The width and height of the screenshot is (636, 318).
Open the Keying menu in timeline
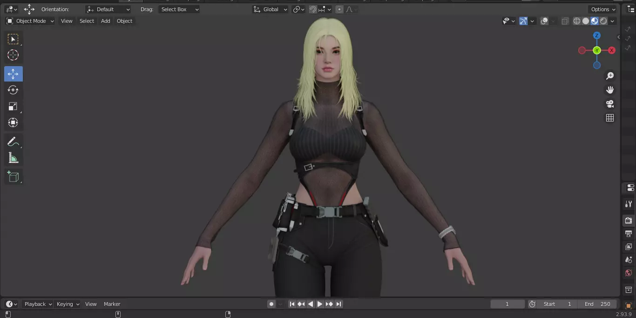click(68, 304)
